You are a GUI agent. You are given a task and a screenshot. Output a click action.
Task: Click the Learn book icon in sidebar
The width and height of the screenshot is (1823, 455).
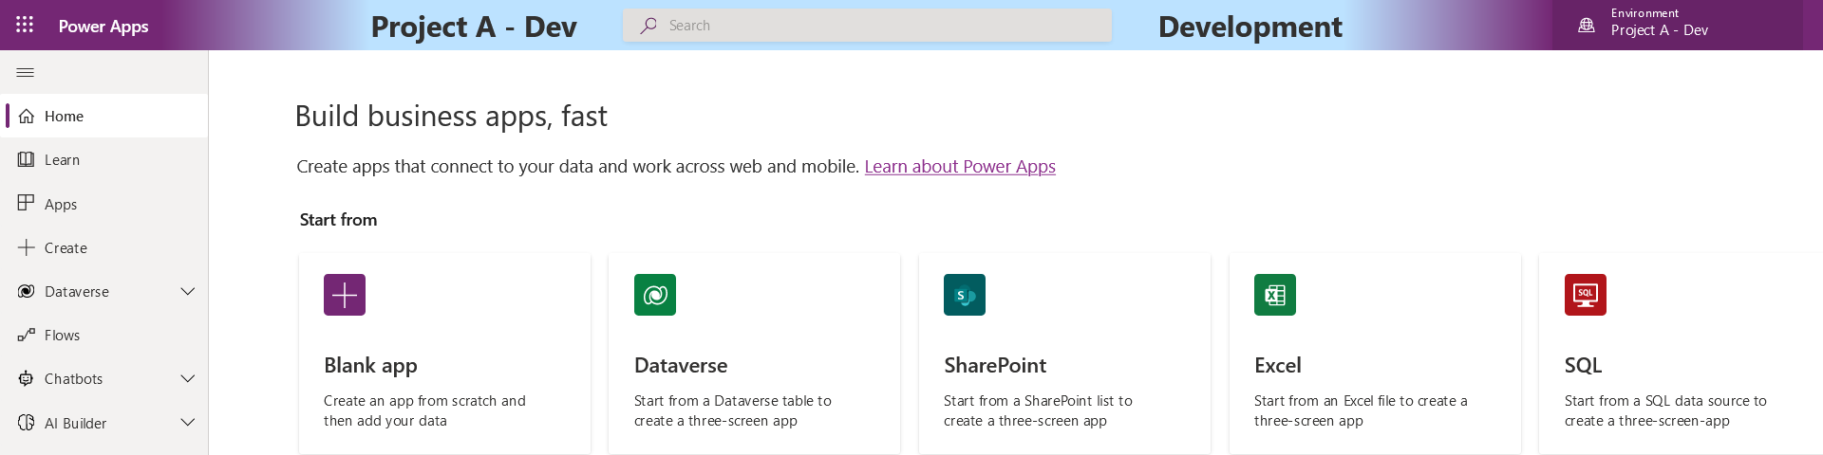(27, 159)
